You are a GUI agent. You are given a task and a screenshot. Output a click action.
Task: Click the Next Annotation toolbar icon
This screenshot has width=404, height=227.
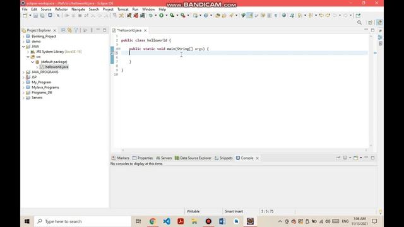coord(300,15)
